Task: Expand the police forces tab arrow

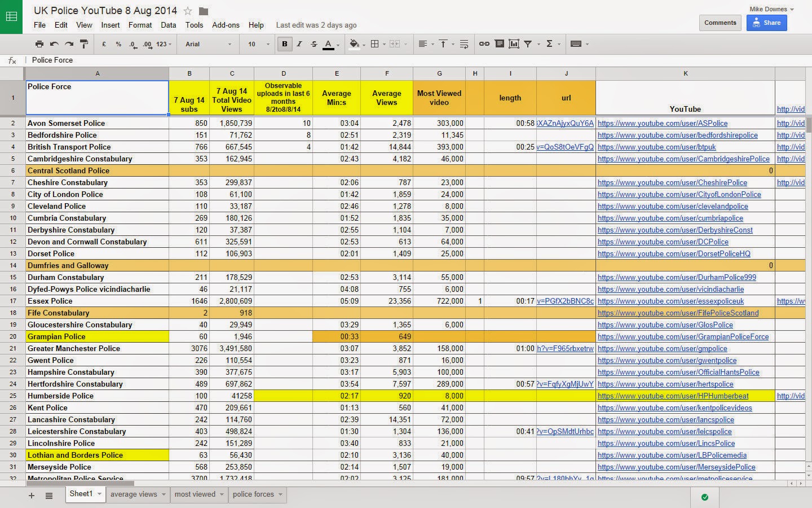Action: [281, 494]
